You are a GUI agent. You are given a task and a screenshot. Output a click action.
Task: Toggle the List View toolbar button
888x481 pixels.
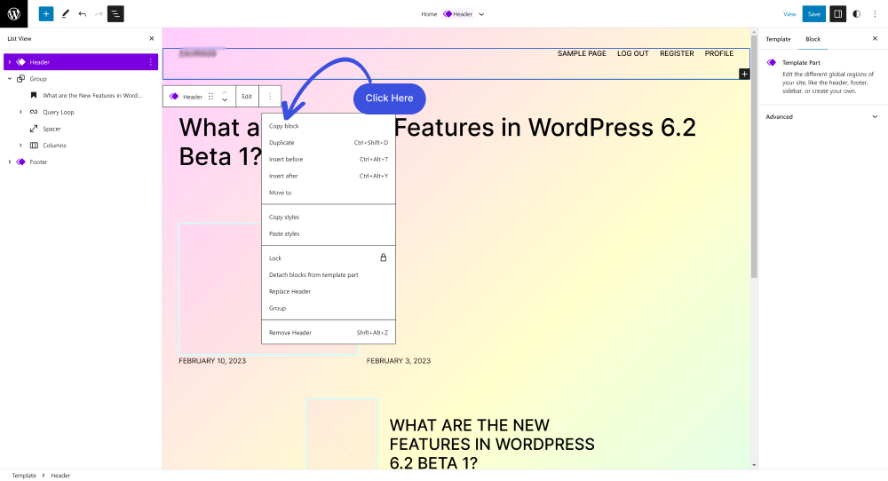coord(115,13)
